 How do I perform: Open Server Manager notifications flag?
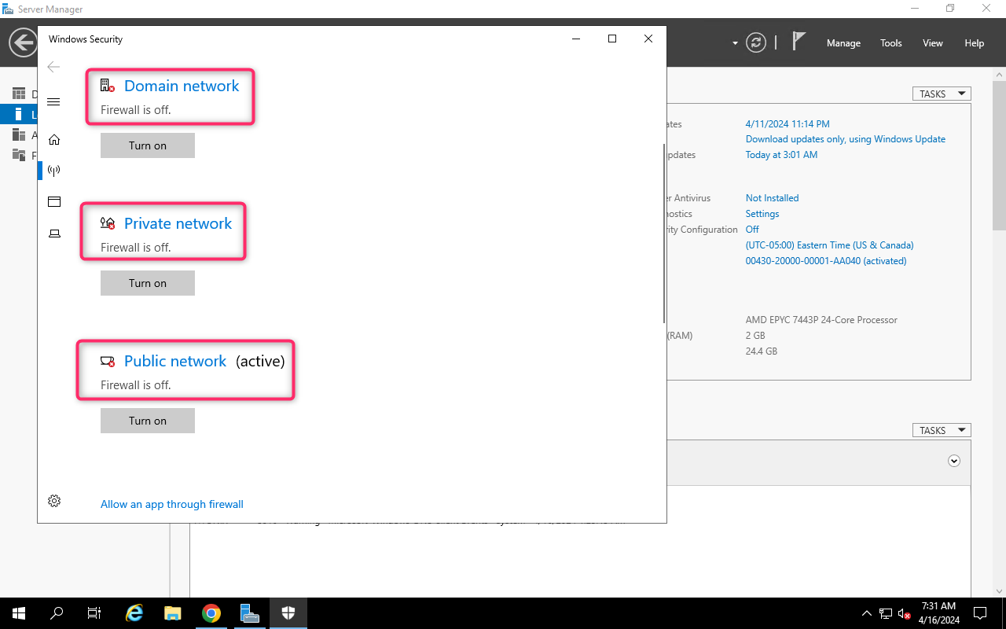pos(797,39)
